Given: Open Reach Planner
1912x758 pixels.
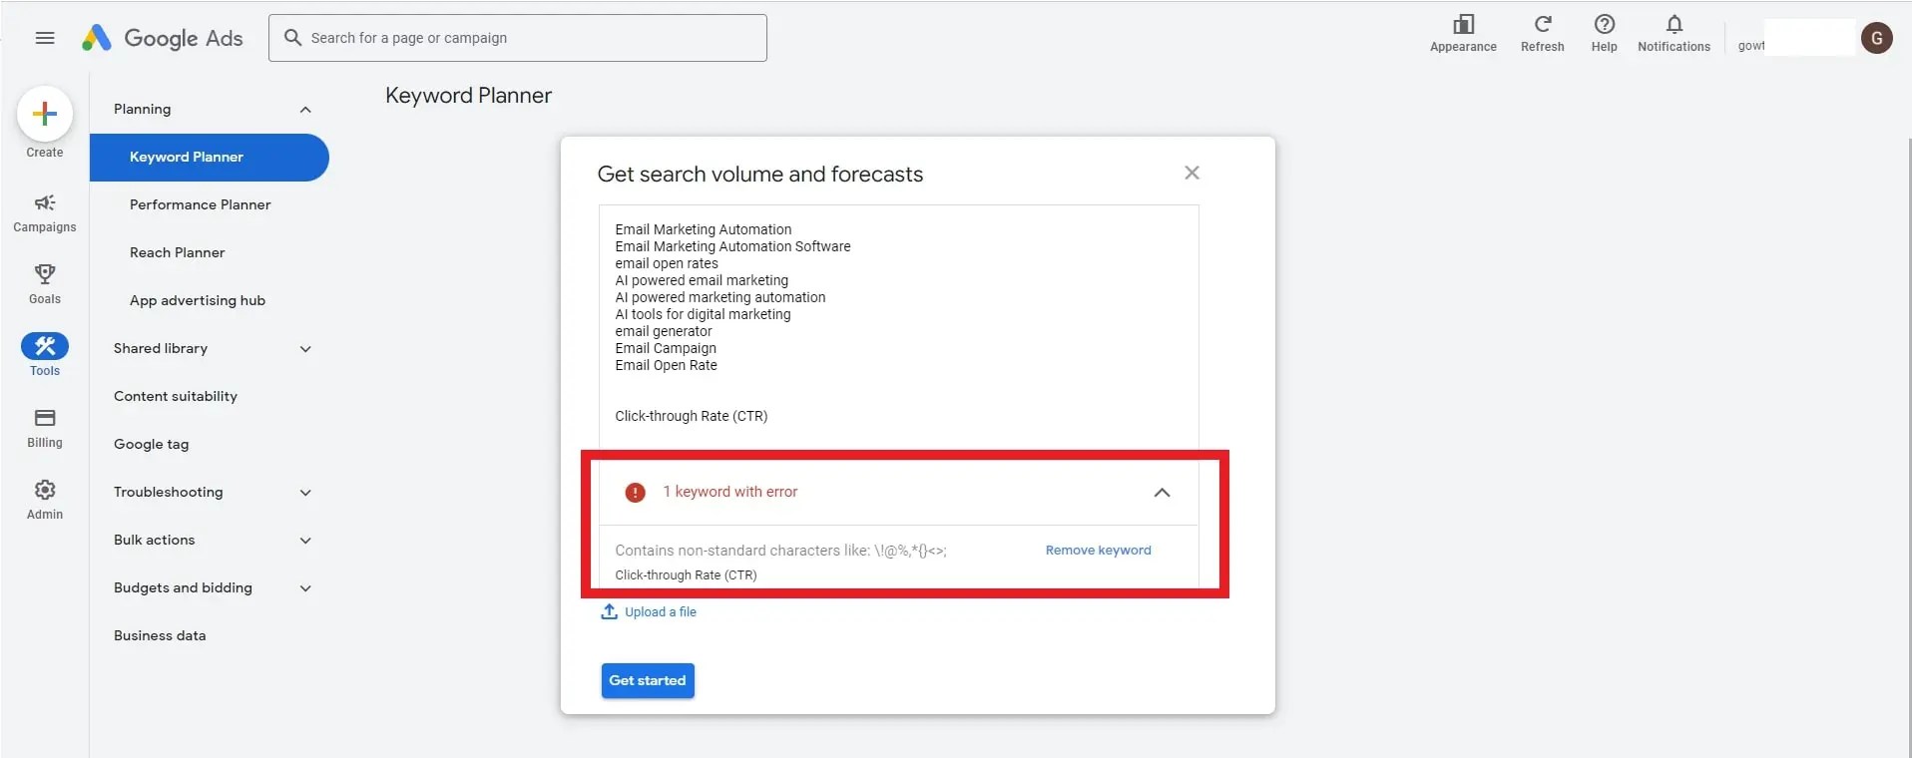Looking at the screenshot, I should click(x=178, y=252).
